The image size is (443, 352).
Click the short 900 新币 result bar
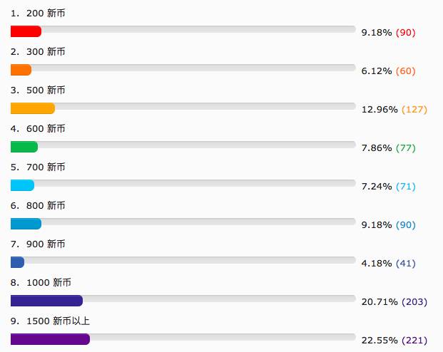point(17,262)
